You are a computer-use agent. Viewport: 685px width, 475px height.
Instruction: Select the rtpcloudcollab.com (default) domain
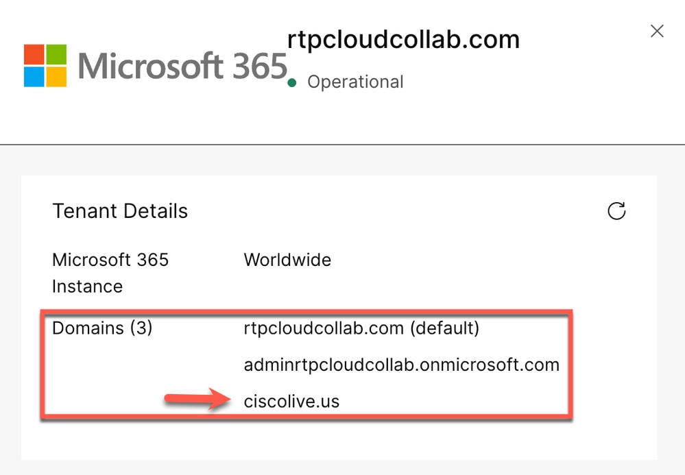point(361,328)
